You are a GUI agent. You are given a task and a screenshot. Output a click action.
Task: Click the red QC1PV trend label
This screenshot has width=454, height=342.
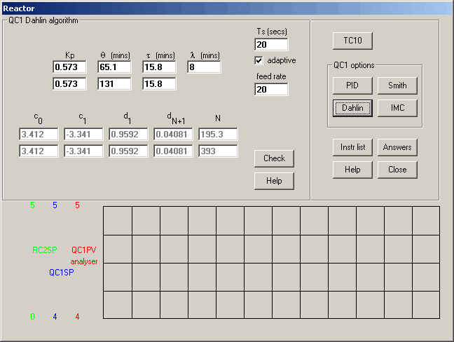84,249
